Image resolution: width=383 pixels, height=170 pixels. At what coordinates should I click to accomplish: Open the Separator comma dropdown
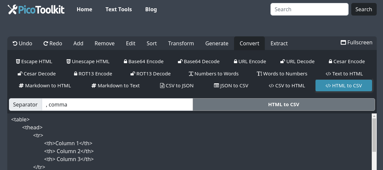click(117, 105)
